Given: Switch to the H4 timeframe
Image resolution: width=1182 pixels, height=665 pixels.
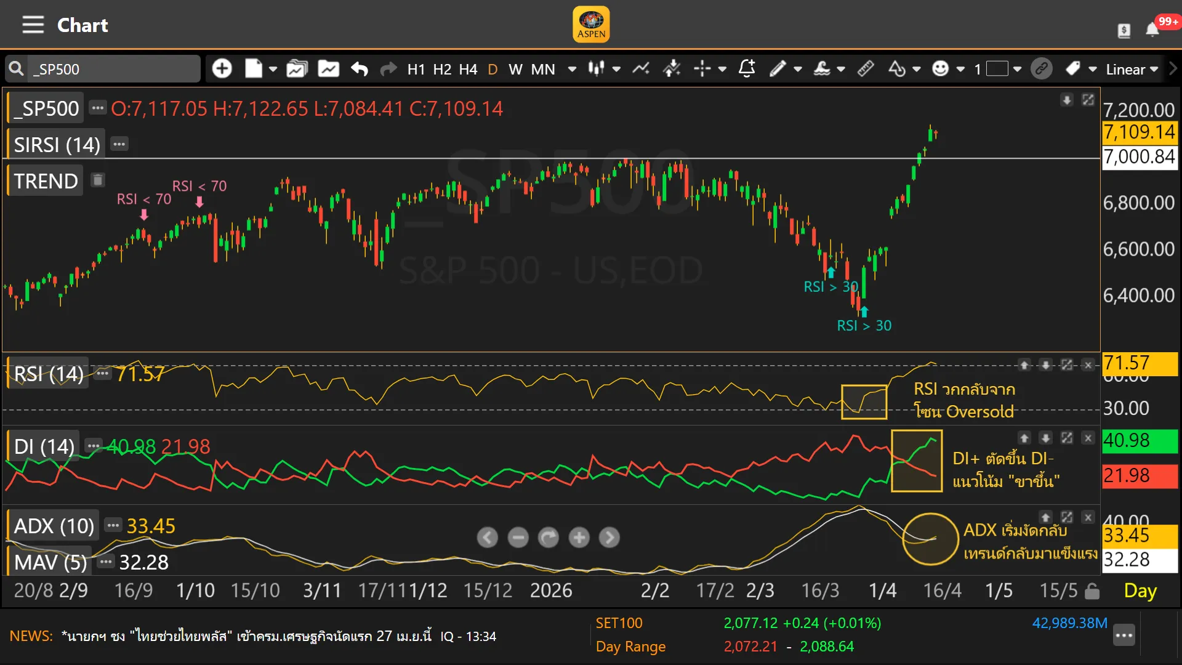Looking at the screenshot, I should tap(468, 69).
